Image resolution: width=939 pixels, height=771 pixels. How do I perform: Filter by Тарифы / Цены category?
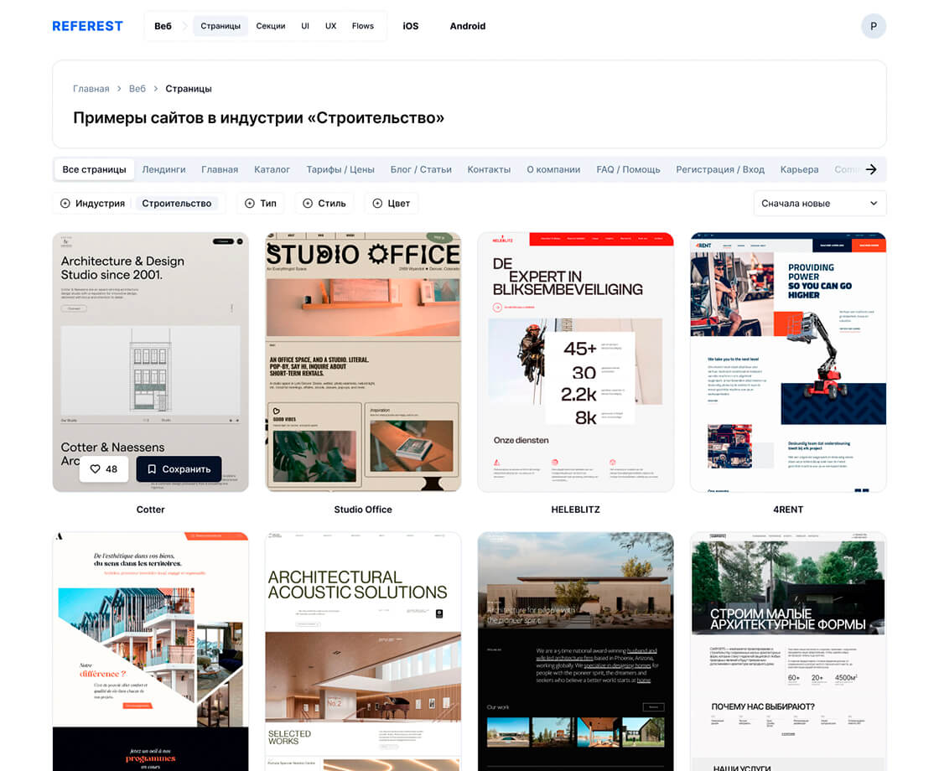[340, 169]
